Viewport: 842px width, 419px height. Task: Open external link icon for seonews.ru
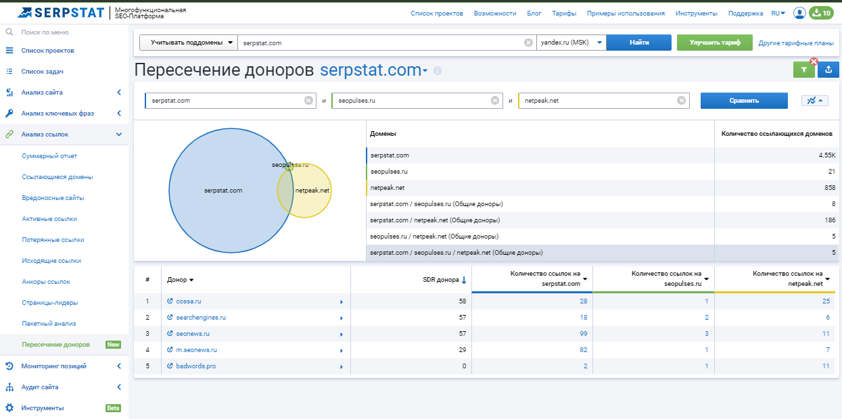coord(170,334)
